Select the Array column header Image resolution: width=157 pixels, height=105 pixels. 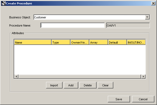99,42
